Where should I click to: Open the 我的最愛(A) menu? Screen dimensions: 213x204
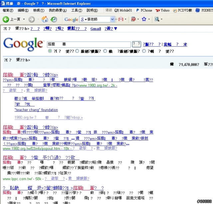coord(58,10)
